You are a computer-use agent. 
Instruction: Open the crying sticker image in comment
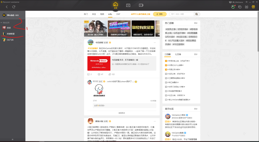tap(99, 90)
